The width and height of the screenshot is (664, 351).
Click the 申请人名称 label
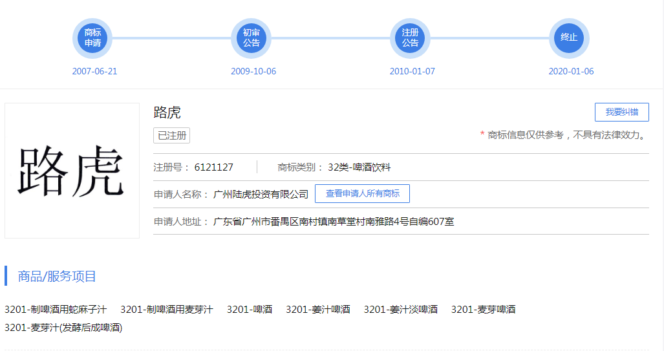[181, 195]
